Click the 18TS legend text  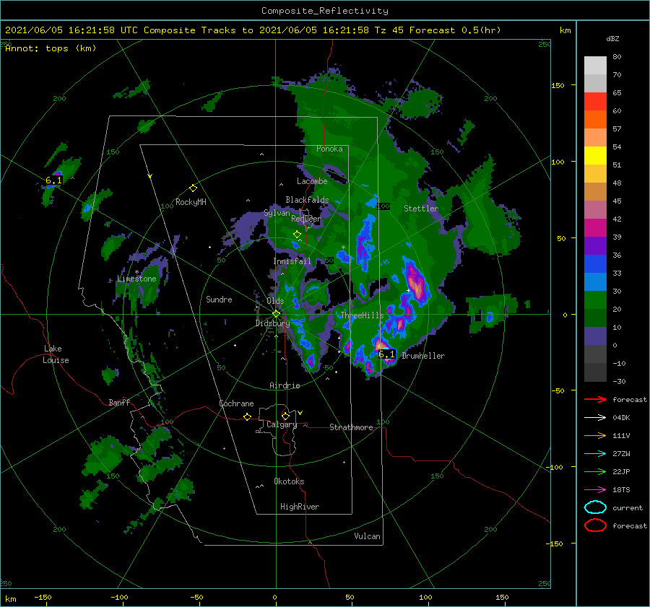[621, 490]
